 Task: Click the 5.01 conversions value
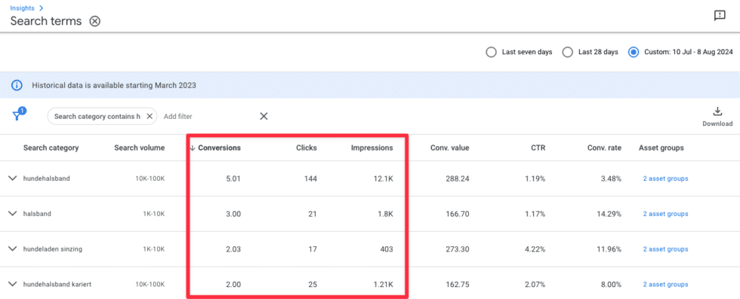click(233, 179)
